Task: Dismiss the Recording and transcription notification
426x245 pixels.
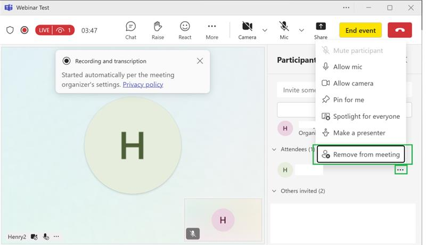Action: pos(200,61)
